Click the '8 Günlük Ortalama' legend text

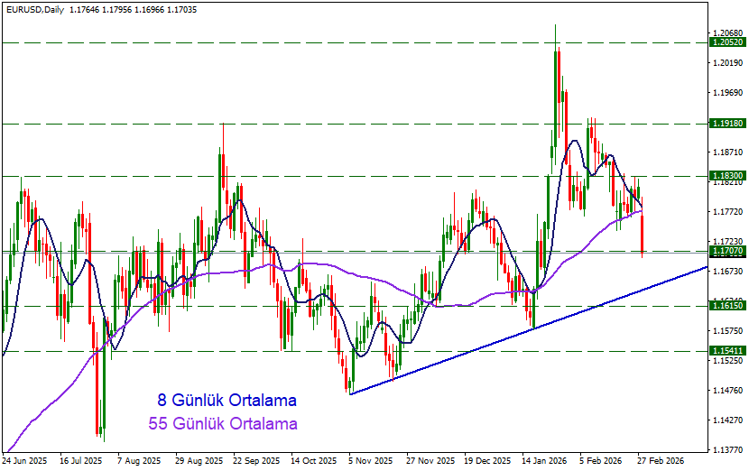click(x=227, y=400)
